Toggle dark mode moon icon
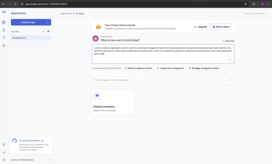The image size is (272, 164). coord(4,152)
